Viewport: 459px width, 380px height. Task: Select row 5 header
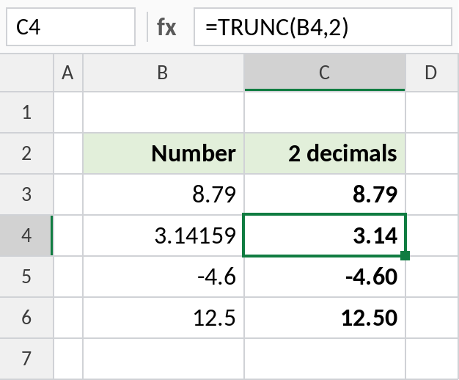(26, 277)
